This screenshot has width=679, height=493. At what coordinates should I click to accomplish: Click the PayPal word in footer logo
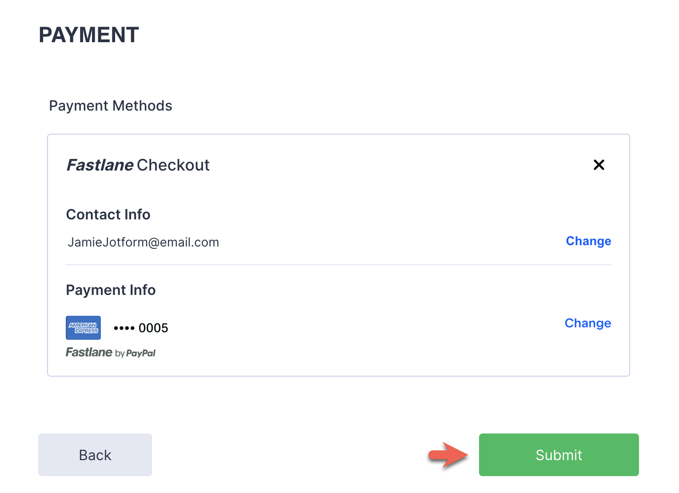pos(141,354)
